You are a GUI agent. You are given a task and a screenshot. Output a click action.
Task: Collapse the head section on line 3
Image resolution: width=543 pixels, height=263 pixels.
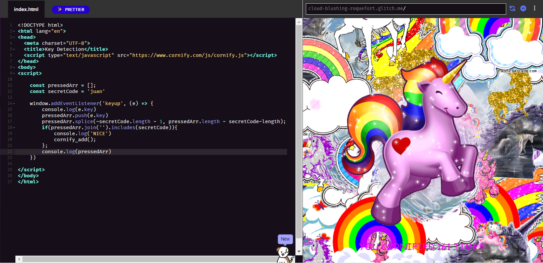coord(14,37)
